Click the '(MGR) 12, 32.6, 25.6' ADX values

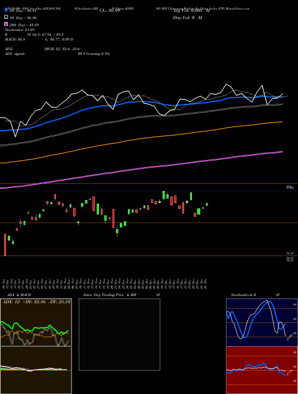click(x=62, y=49)
